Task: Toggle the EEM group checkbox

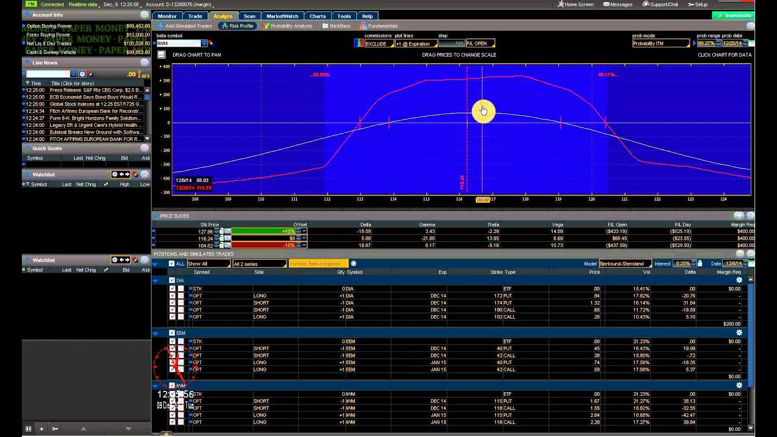Action: (x=172, y=333)
